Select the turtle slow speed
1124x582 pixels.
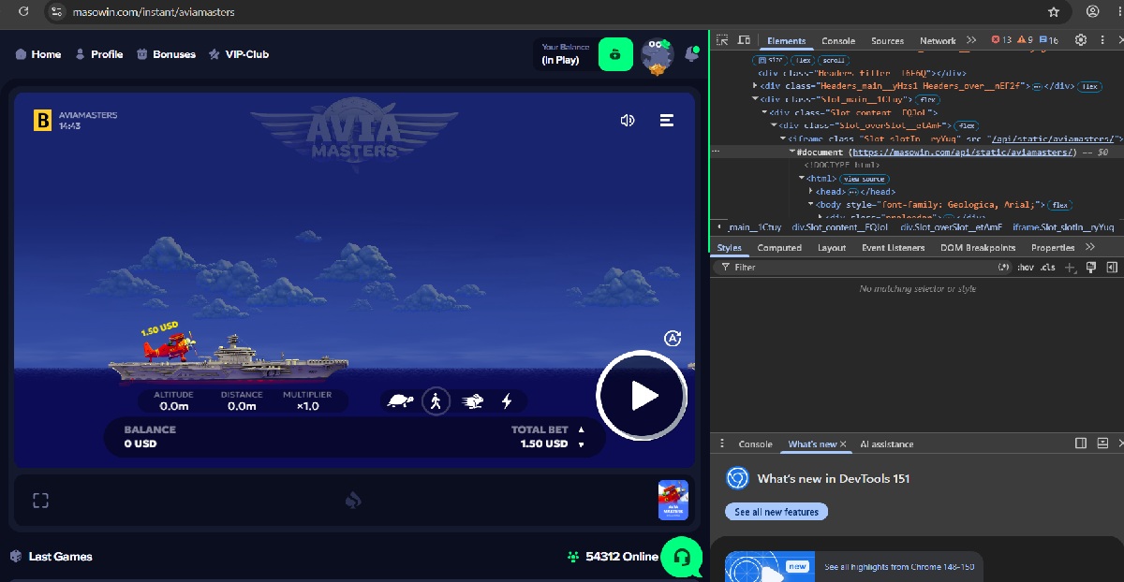pos(401,401)
